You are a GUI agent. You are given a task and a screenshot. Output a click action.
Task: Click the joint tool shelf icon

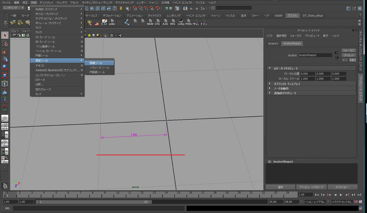coord(127,22)
